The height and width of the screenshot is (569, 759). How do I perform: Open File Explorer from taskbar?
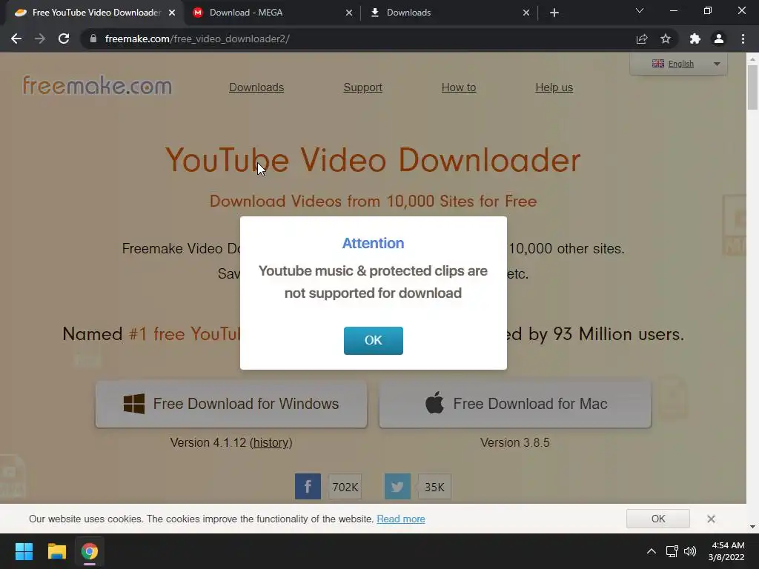coord(56,551)
